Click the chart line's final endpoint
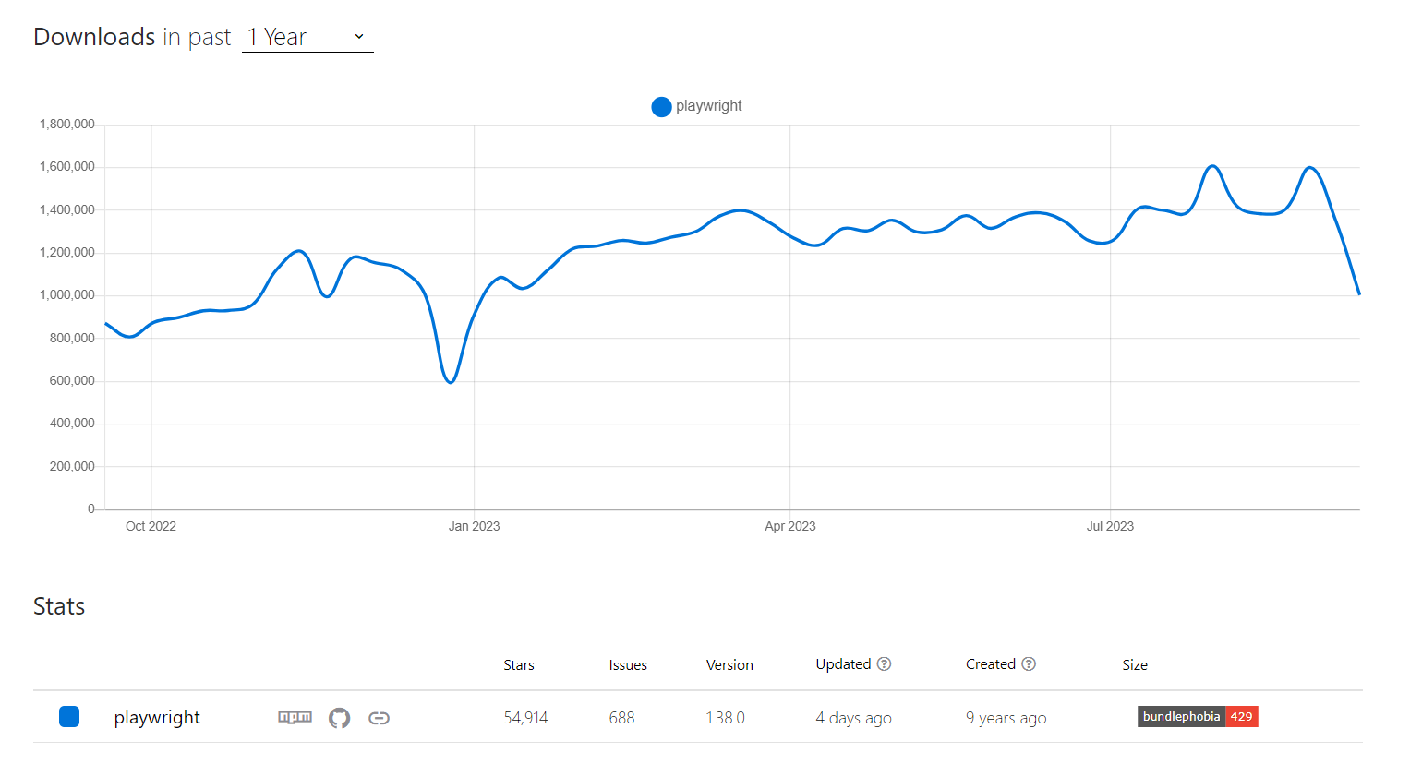The width and height of the screenshot is (1422, 765). [1358, 293]
